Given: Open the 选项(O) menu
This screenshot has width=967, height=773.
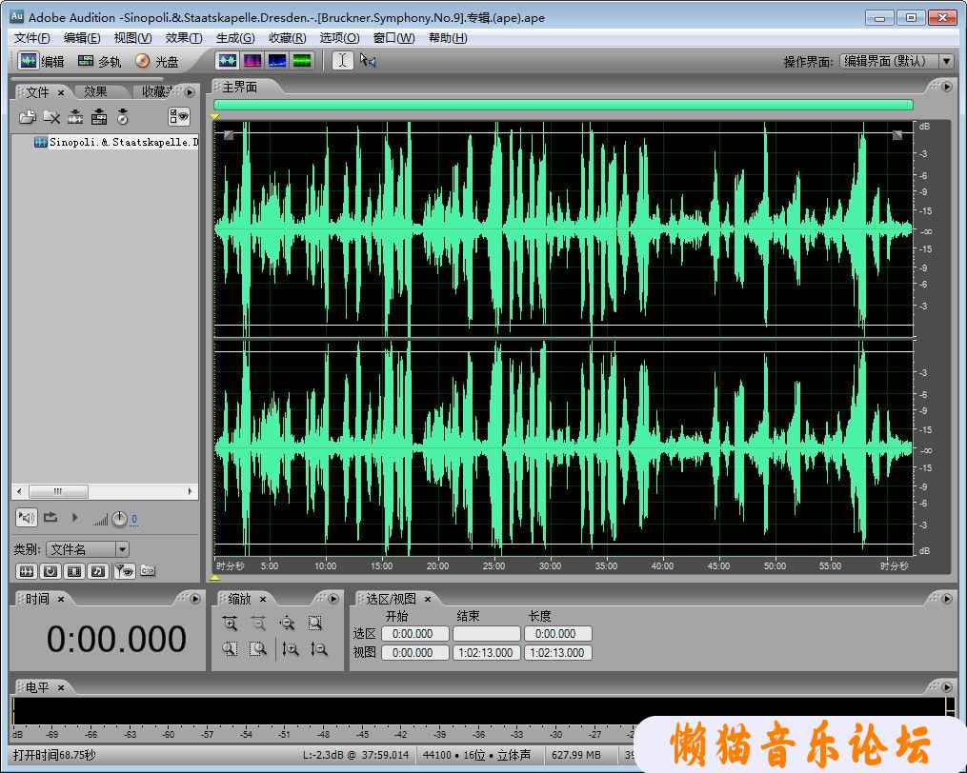Looking at the screenshot, I should [x=339, y=38].
